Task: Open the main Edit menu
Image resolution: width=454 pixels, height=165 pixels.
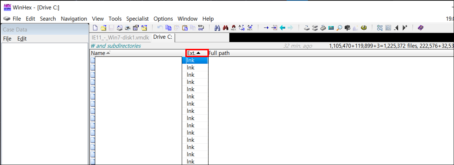Action: (x=30, y=18)
